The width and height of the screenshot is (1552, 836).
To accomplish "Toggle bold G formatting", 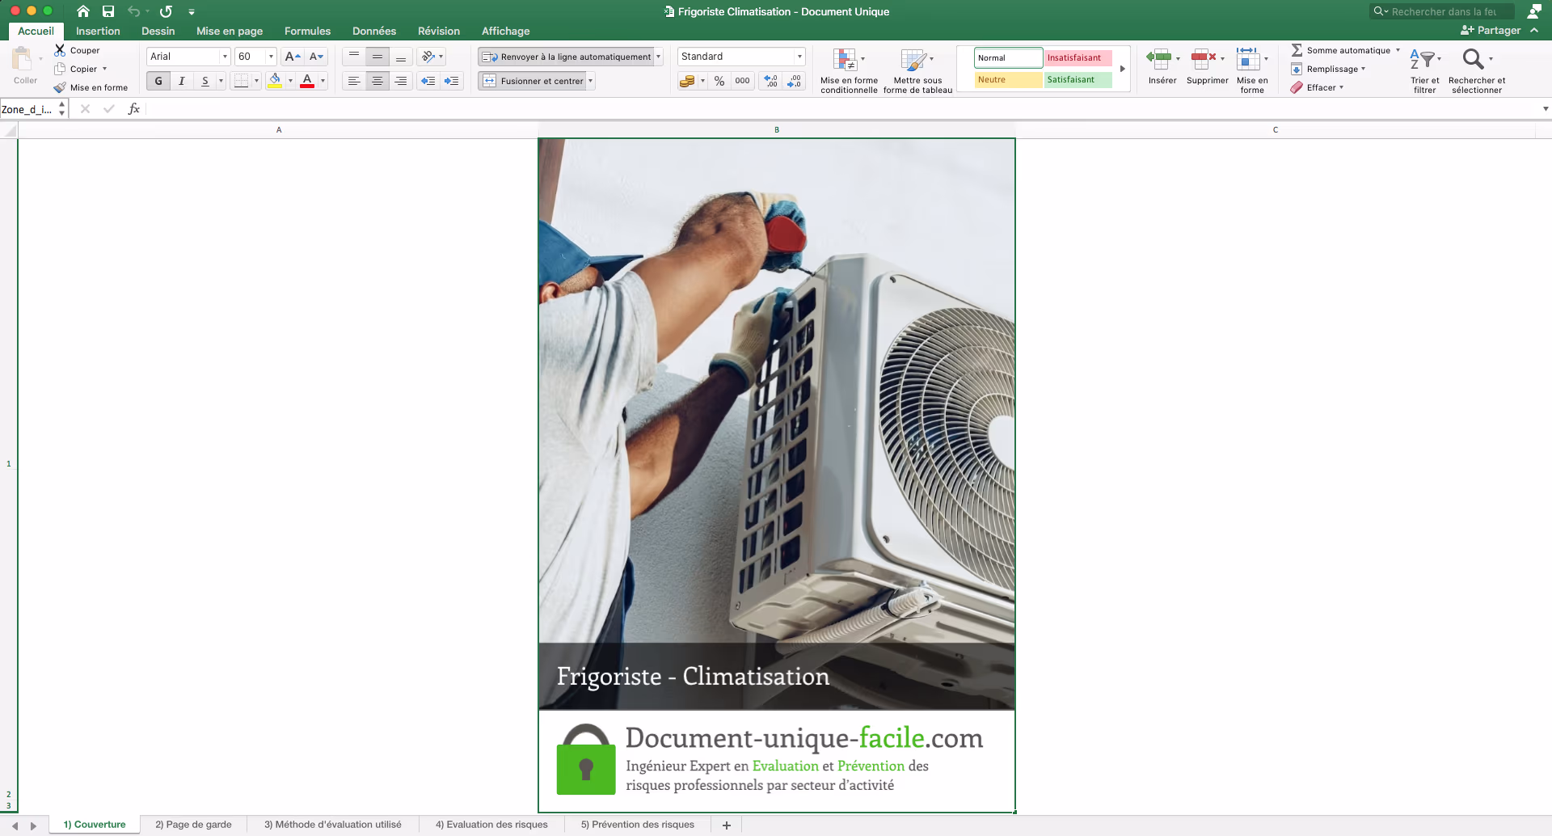I will [158, 81].
